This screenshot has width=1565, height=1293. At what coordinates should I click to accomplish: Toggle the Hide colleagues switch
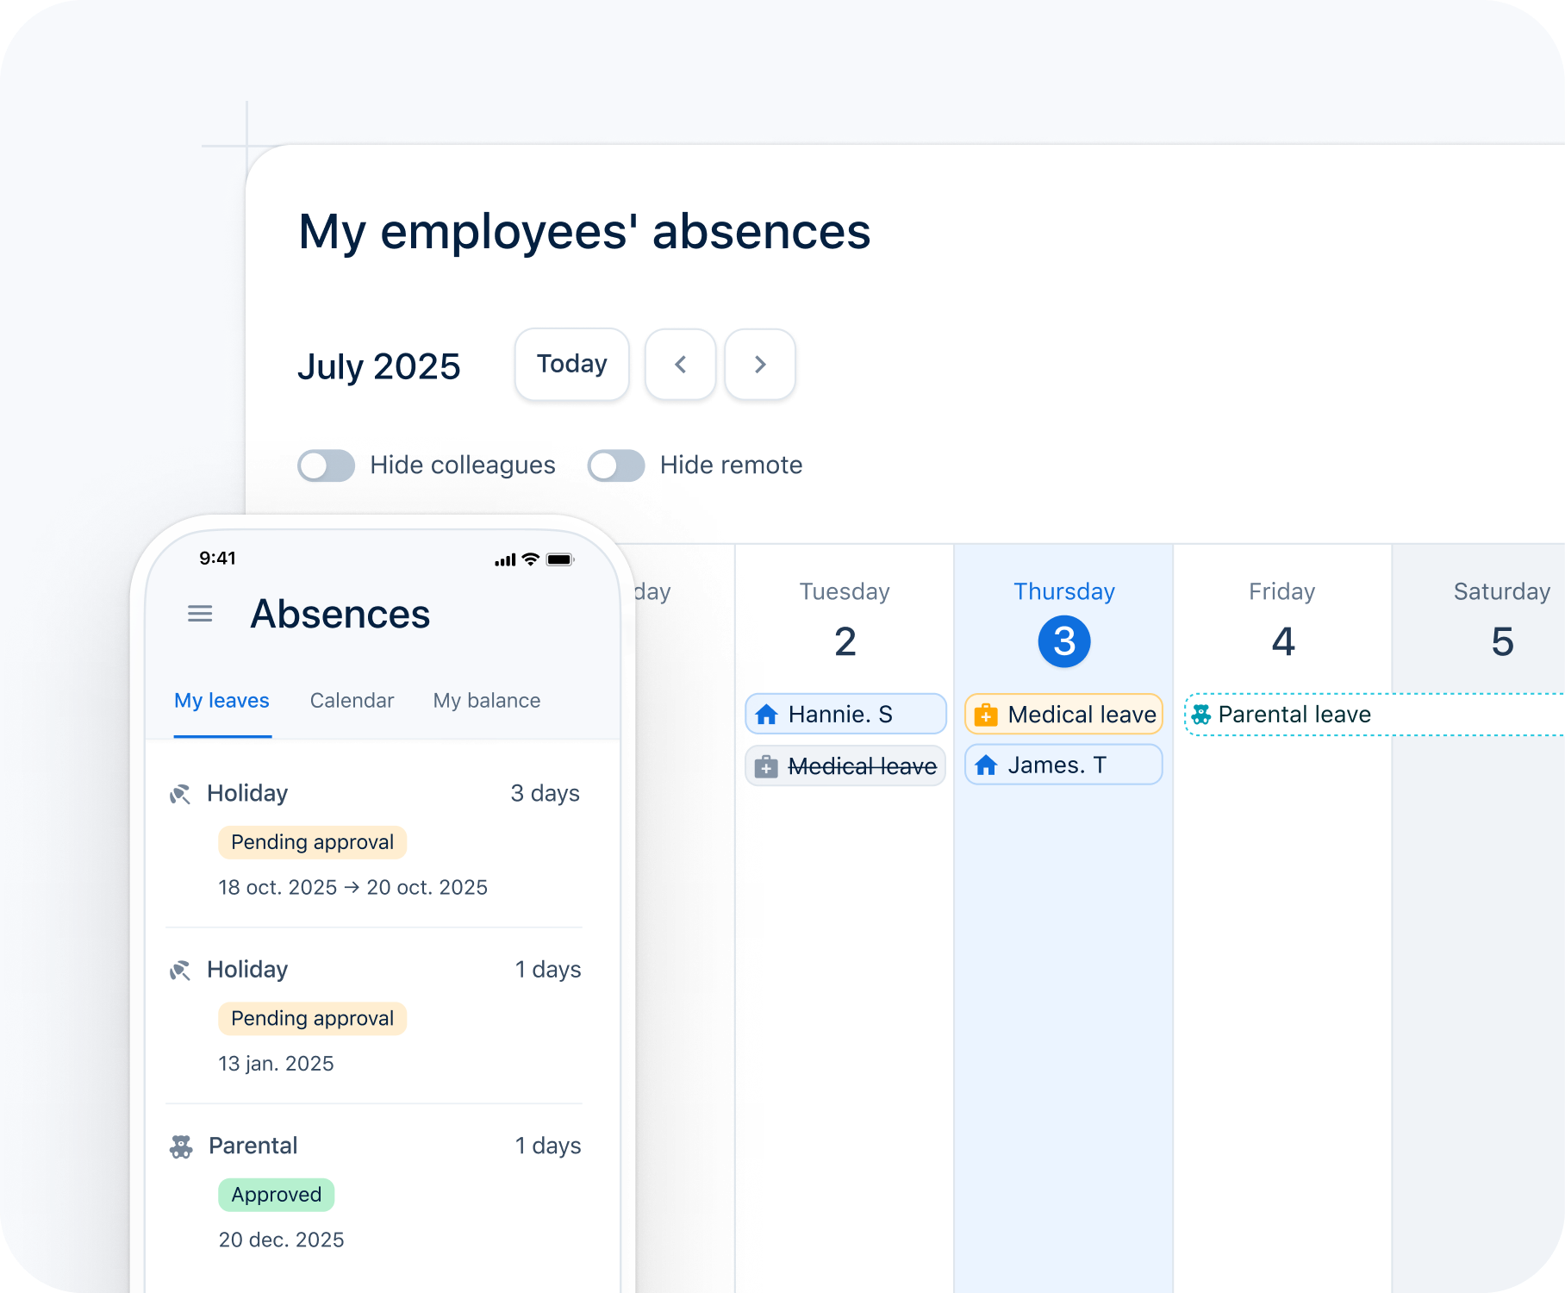coord(326,465)
